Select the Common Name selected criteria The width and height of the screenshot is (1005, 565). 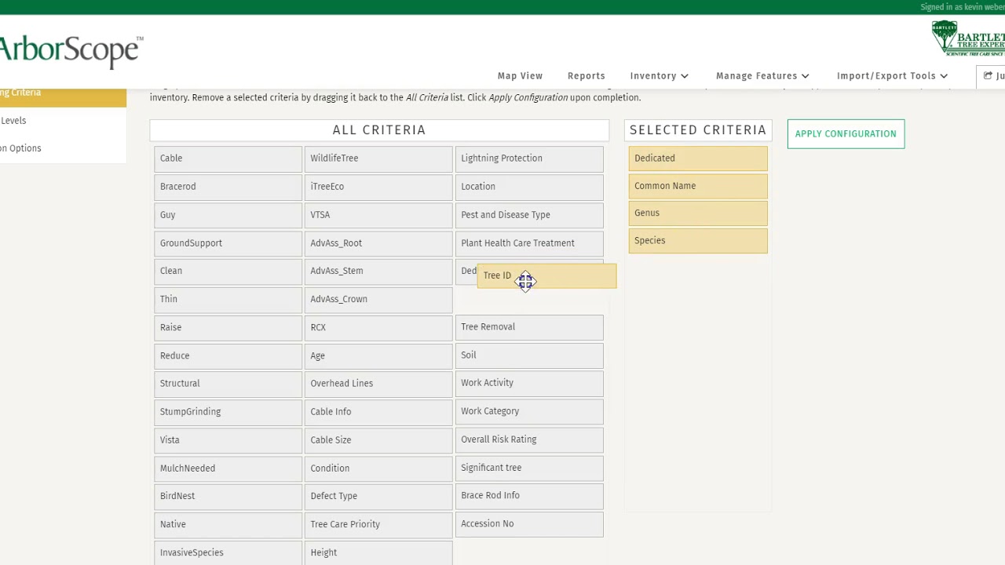click(698, 186)
